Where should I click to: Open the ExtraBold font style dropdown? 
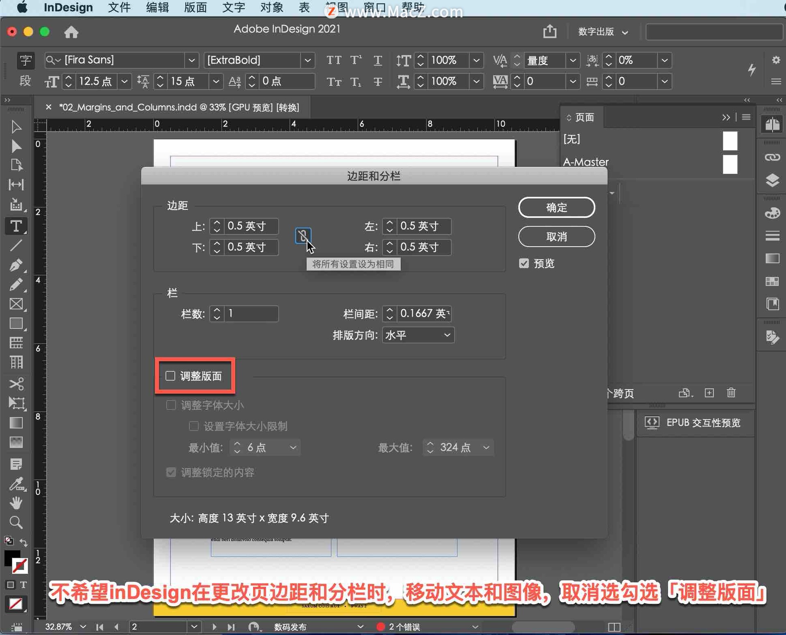point(307,60)
